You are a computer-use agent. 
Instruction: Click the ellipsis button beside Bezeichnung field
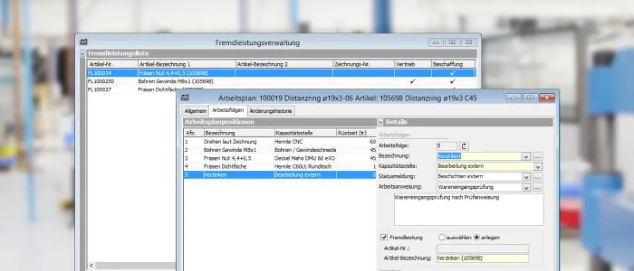tap(538, 157)
